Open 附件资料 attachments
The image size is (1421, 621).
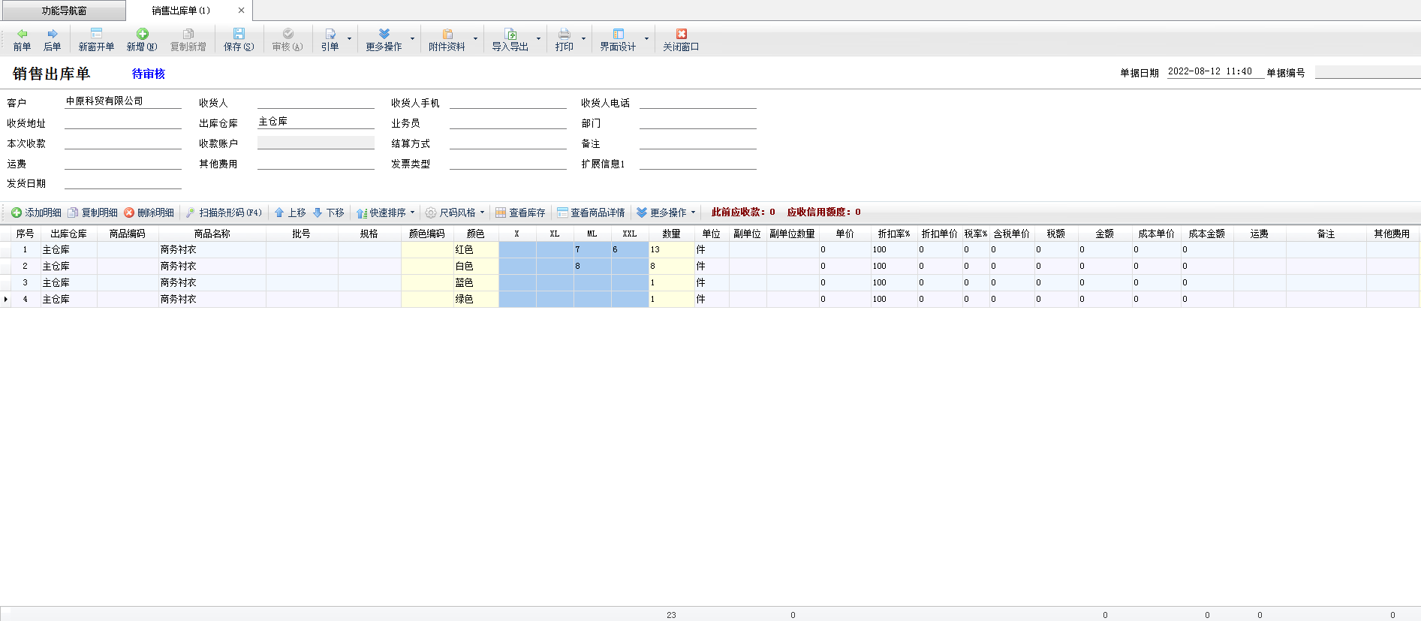447,35
